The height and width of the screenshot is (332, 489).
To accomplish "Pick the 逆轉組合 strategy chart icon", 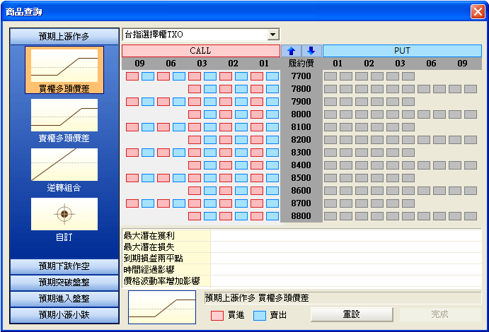I will pyautogui.click(x=64, y=165).
